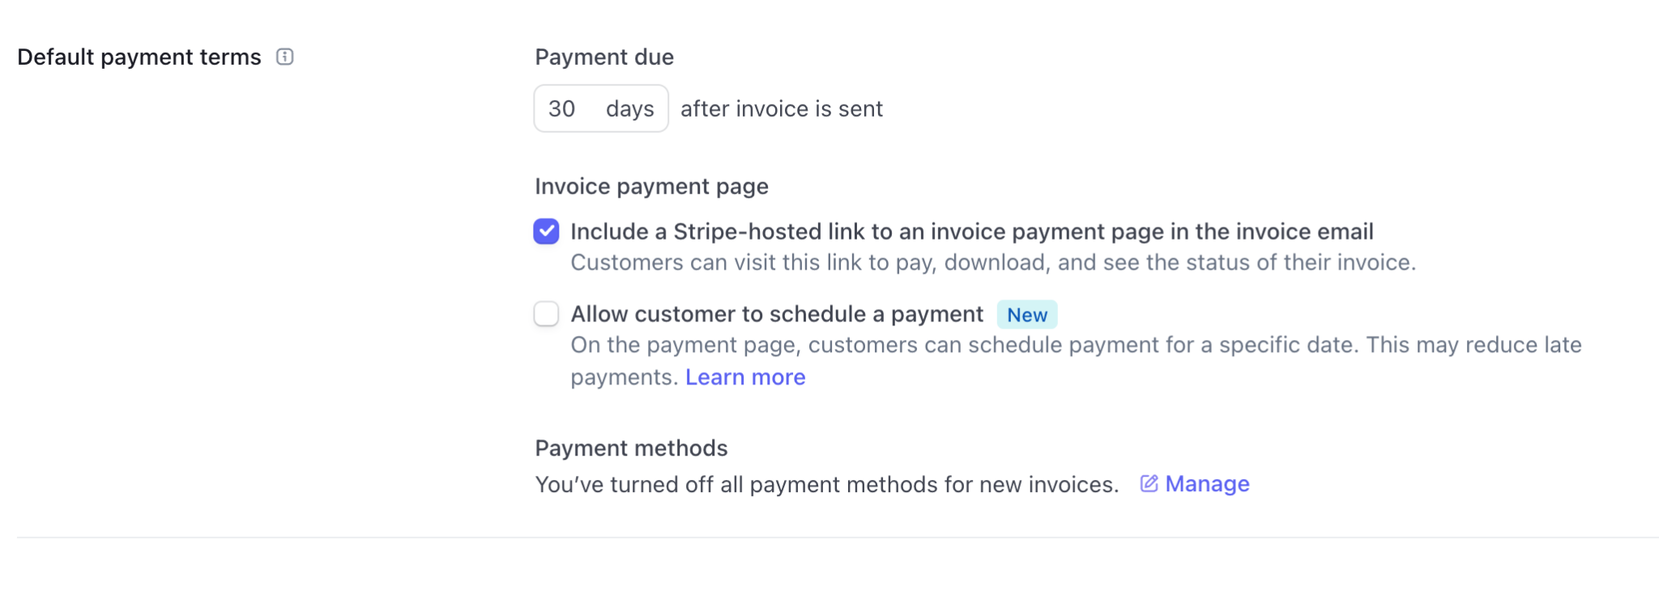
Task: Click the New badge on schedule payment
Action: pos(1026,315)
